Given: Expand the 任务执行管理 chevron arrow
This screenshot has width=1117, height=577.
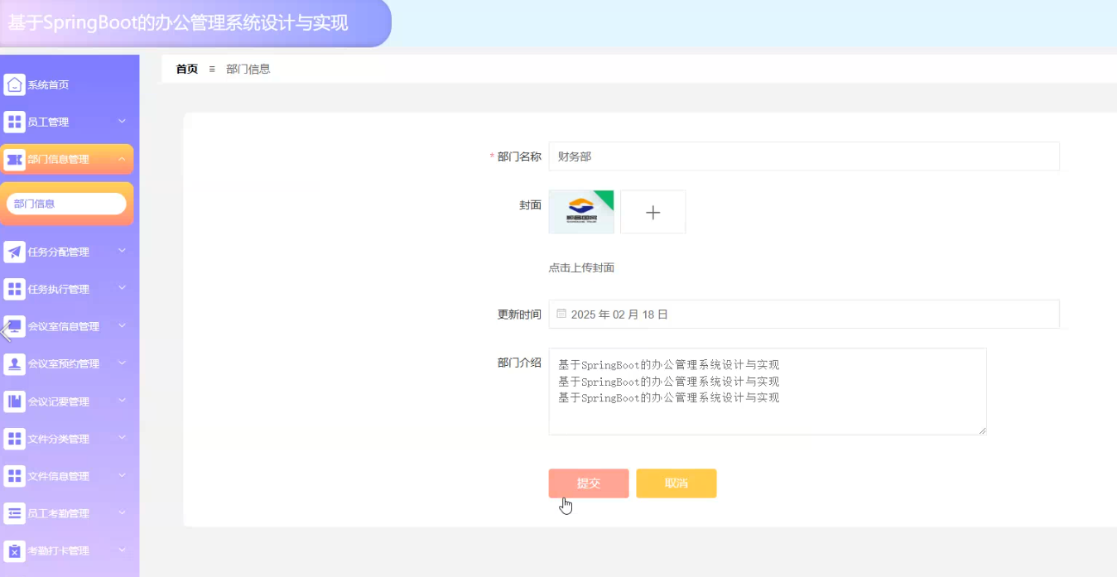Looking at the screenshot, I should tap(122, 288).
